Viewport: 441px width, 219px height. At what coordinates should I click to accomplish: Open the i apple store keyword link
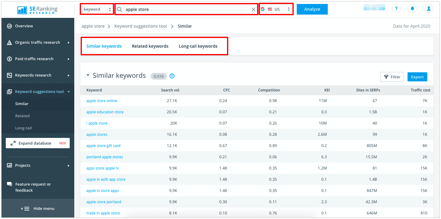point(97,123)
